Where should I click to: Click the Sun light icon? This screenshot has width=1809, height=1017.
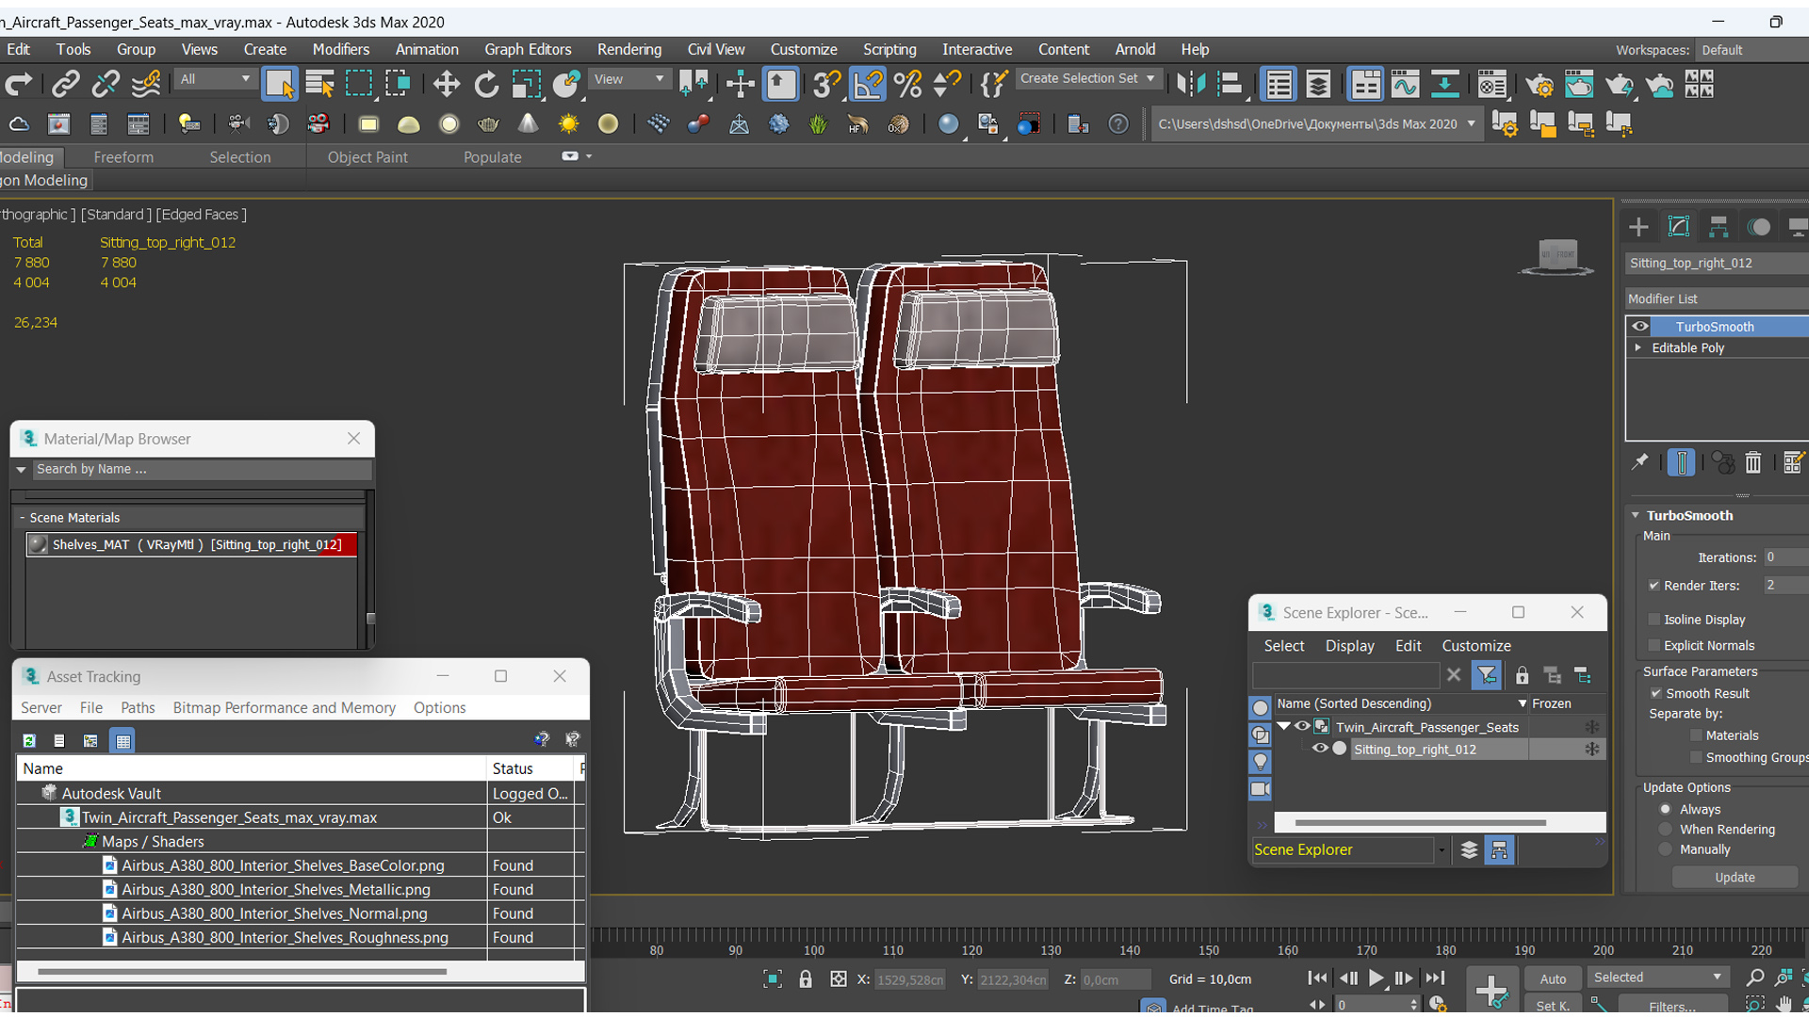[x=568, y=123]
